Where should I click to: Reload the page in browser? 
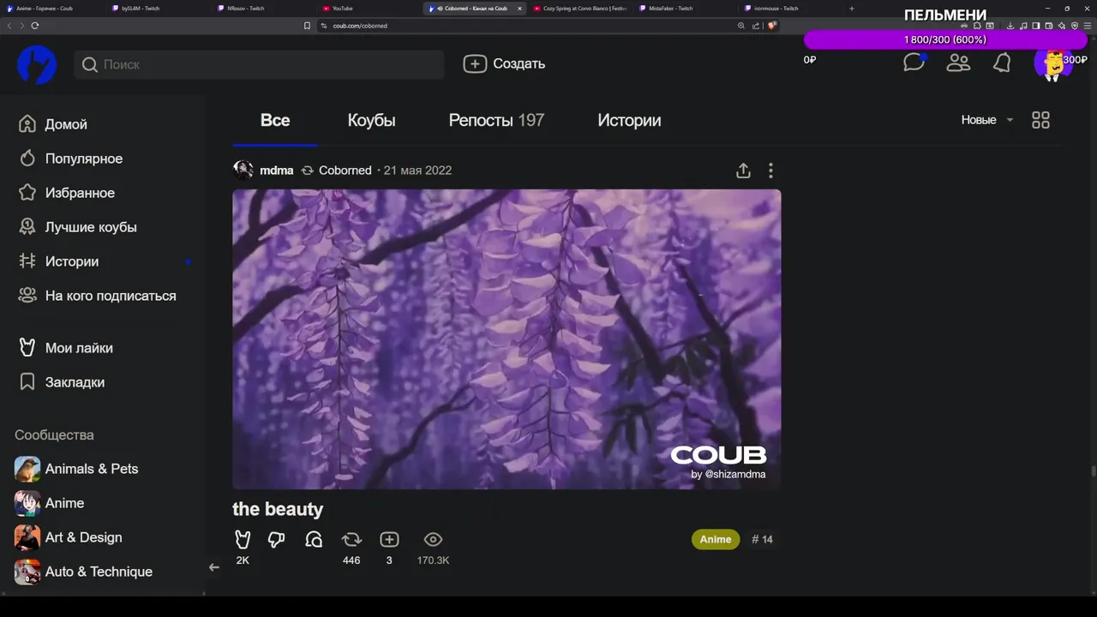pos(34,26)
